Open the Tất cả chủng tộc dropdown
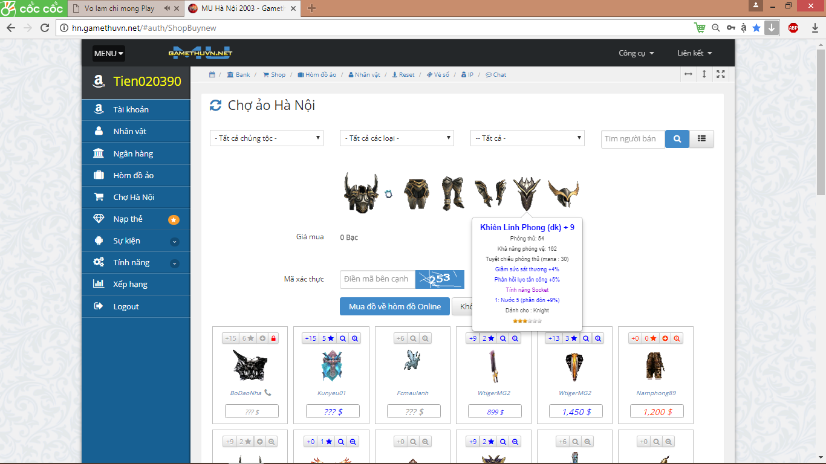The width and height of the screenshot is (826, 464). (x=267, y=138)
